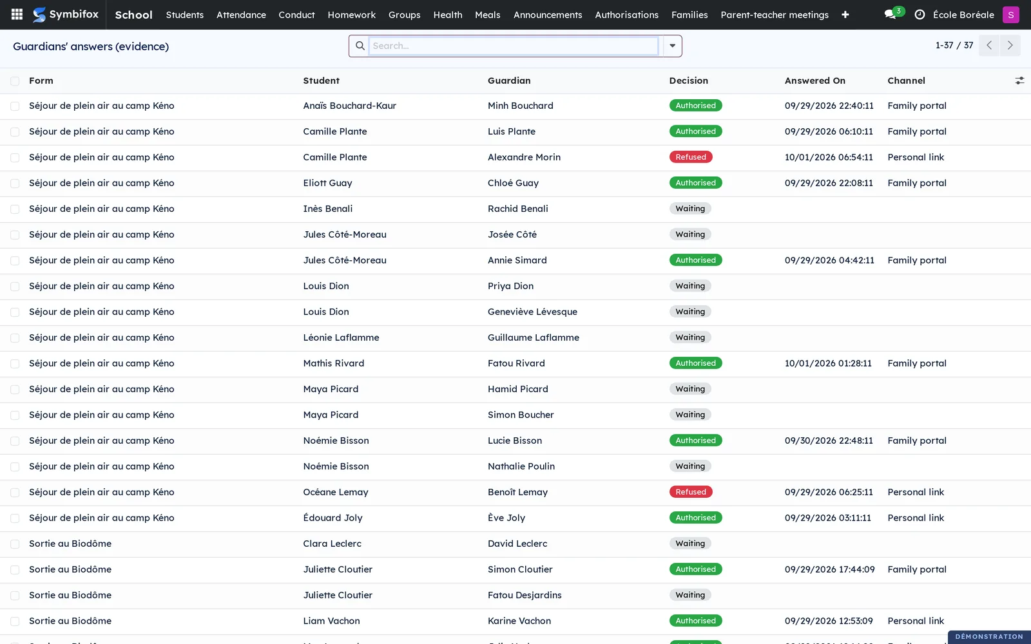Tick the checkbox for Fatou Rivard row
The height and width of the screenshot is (644, 1031).
pyautogui.click(x=15, y=363)
